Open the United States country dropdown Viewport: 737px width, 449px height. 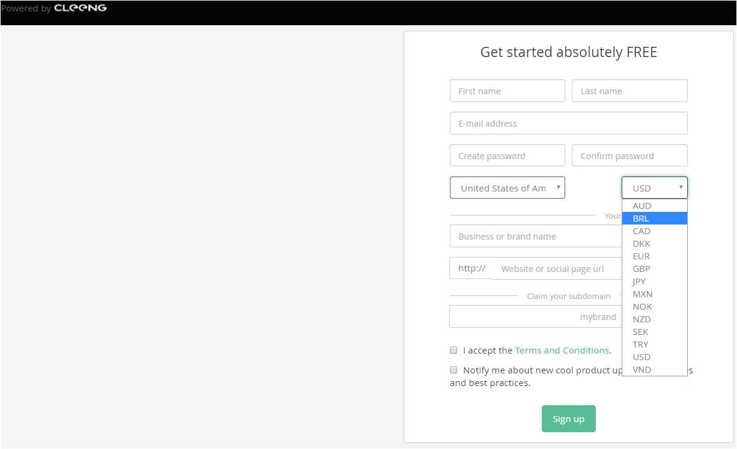tap(508, 188)
